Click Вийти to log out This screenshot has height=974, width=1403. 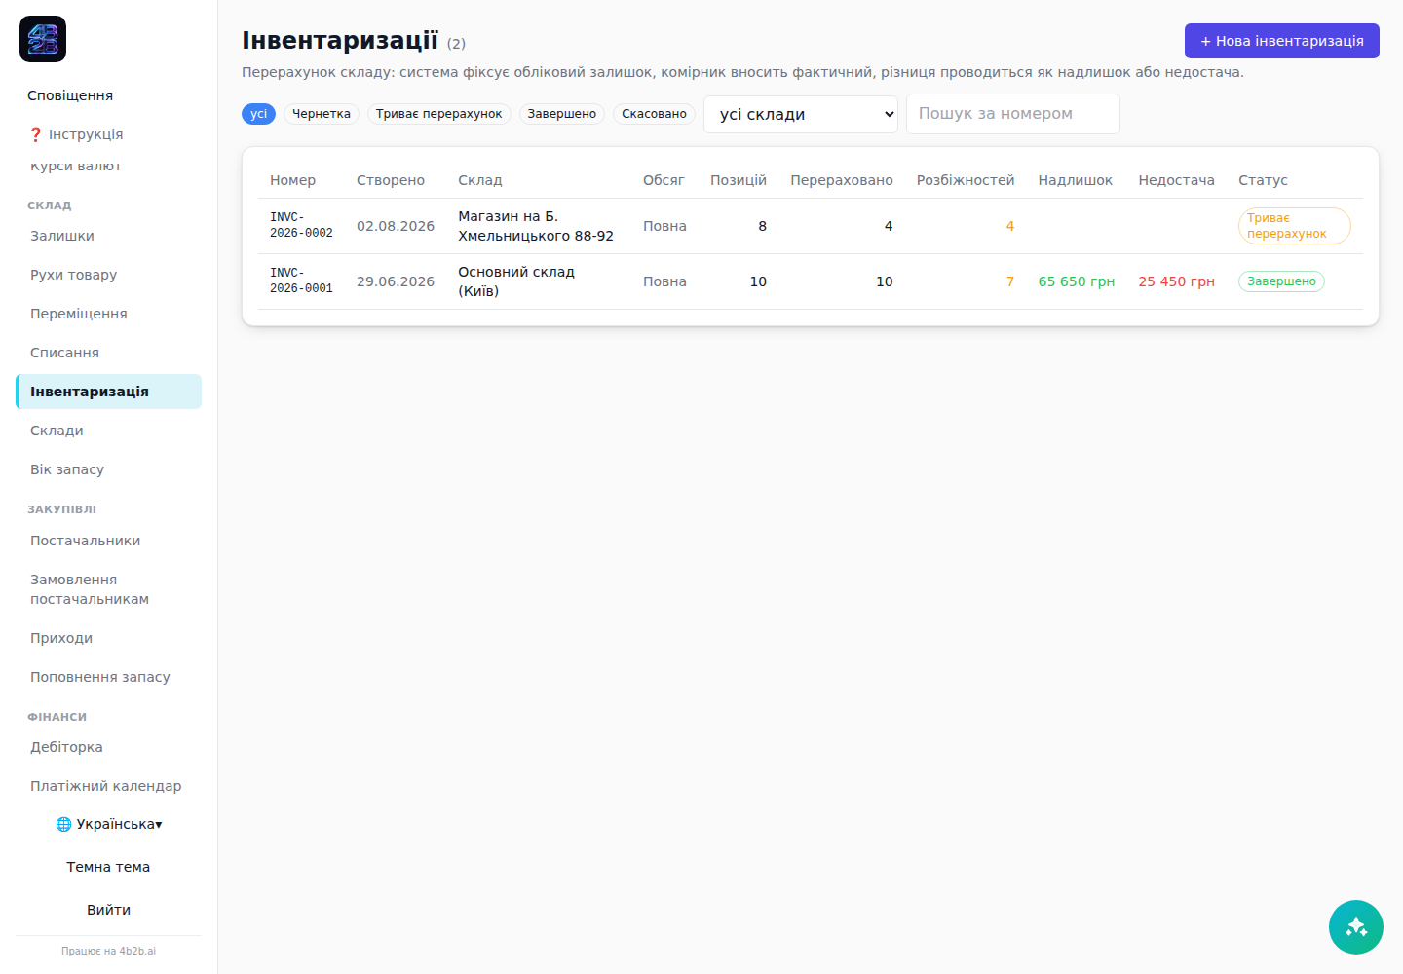[108, 910]
